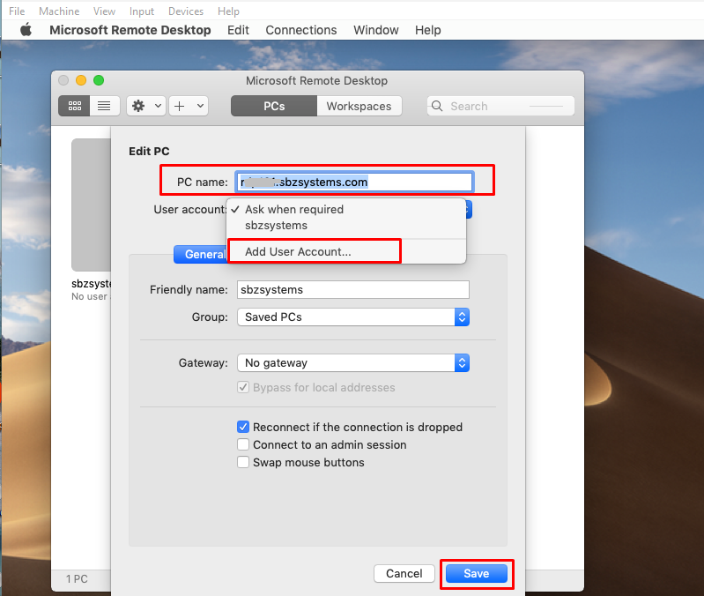Viewport: 704px width, 596px height.
Task: Click the yellow minimize window button
Action: click(x=81, y=80)
